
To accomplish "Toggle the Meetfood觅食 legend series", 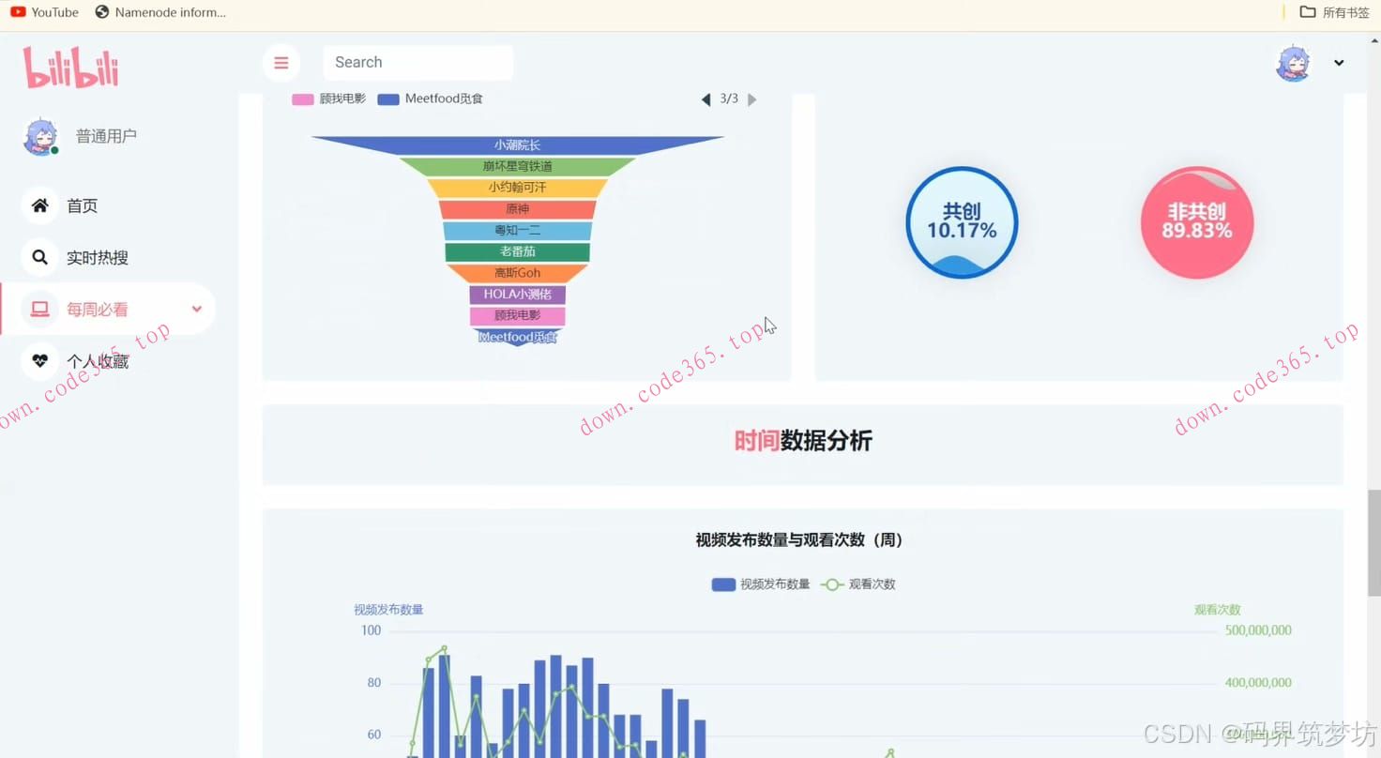I will coord(430,98).
